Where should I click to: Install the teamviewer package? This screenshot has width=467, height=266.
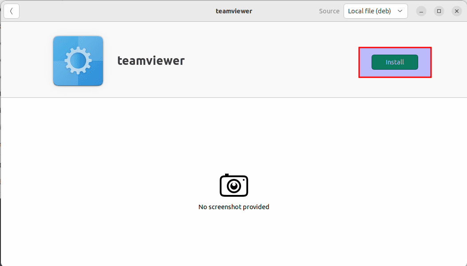tap(395, 62)
